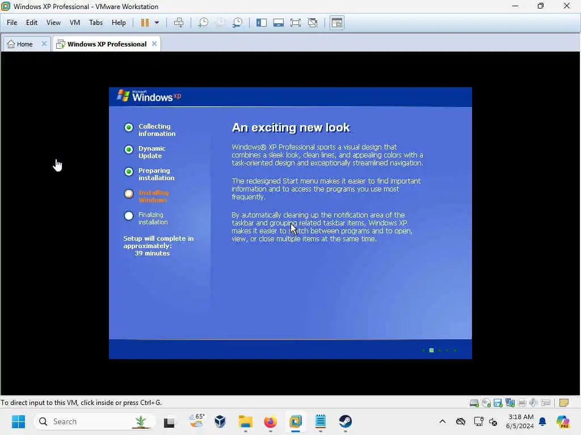Open Task View from the taskbar
This screenshot has width=581, height=435.
coord(169,421)
